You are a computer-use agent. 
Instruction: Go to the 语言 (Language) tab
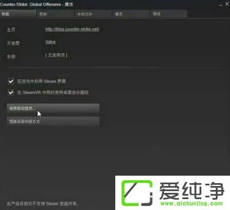pyautogui.click(x=131, y=14)
